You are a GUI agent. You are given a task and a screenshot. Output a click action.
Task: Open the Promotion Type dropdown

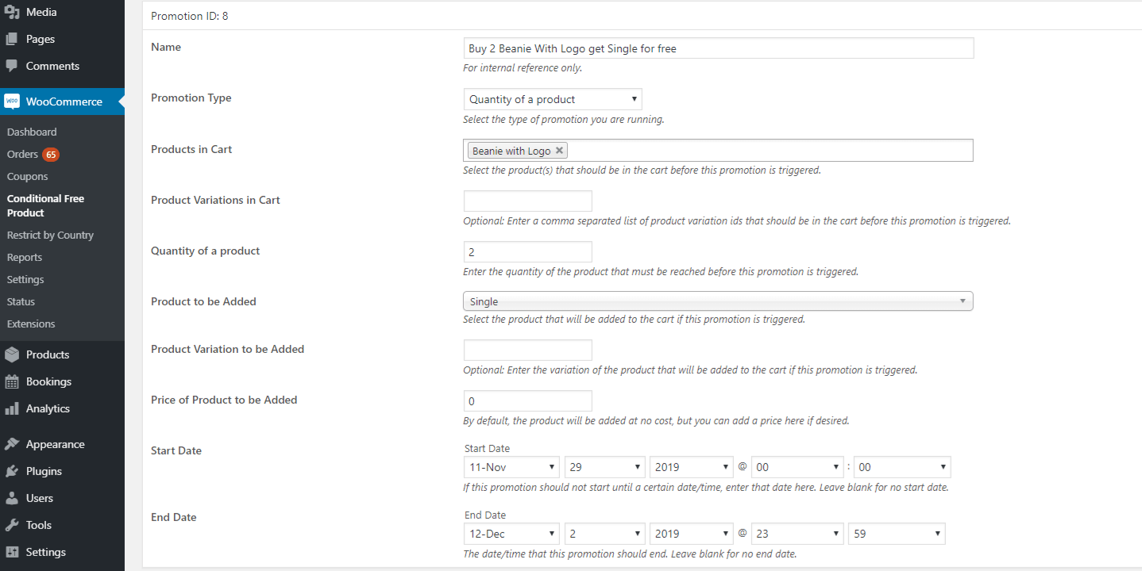552,99
